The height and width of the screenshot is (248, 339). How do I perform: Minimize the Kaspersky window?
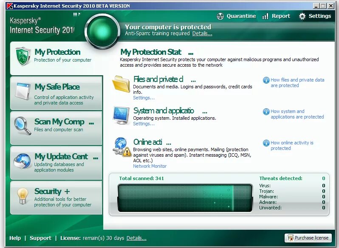[x=316, y=6]
